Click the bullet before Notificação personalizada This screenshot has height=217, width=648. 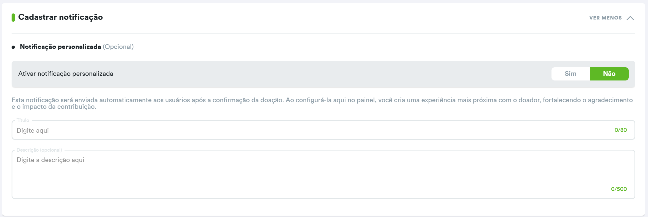(13, 47)
